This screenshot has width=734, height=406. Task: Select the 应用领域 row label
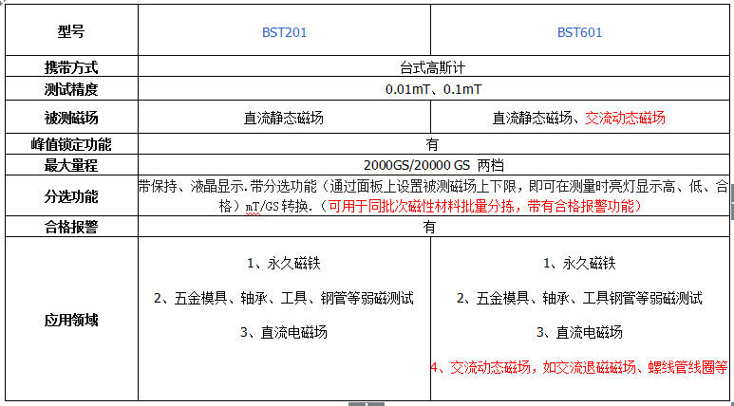click(71, 321)
